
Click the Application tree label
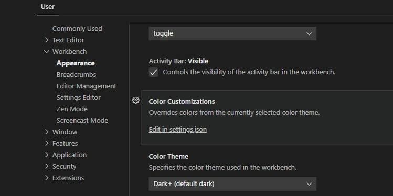pyautogui.click(x=69, y=155)
